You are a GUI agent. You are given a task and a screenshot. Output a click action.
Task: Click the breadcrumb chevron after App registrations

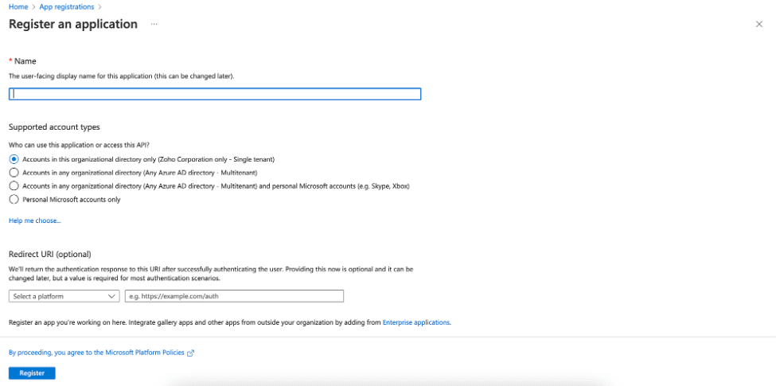point(99,7)
